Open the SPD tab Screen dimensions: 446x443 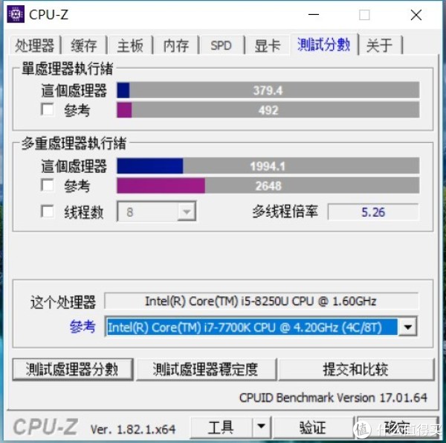pyautogui.click(x=221, y=45)
